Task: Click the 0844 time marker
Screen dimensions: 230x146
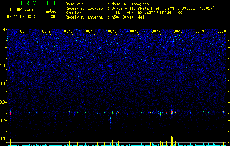Action: [x=90, y=31]
